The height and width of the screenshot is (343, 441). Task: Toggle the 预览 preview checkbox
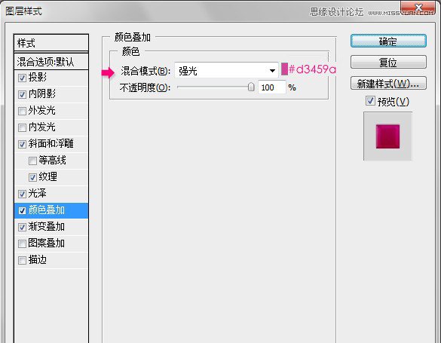coord(370,101)
